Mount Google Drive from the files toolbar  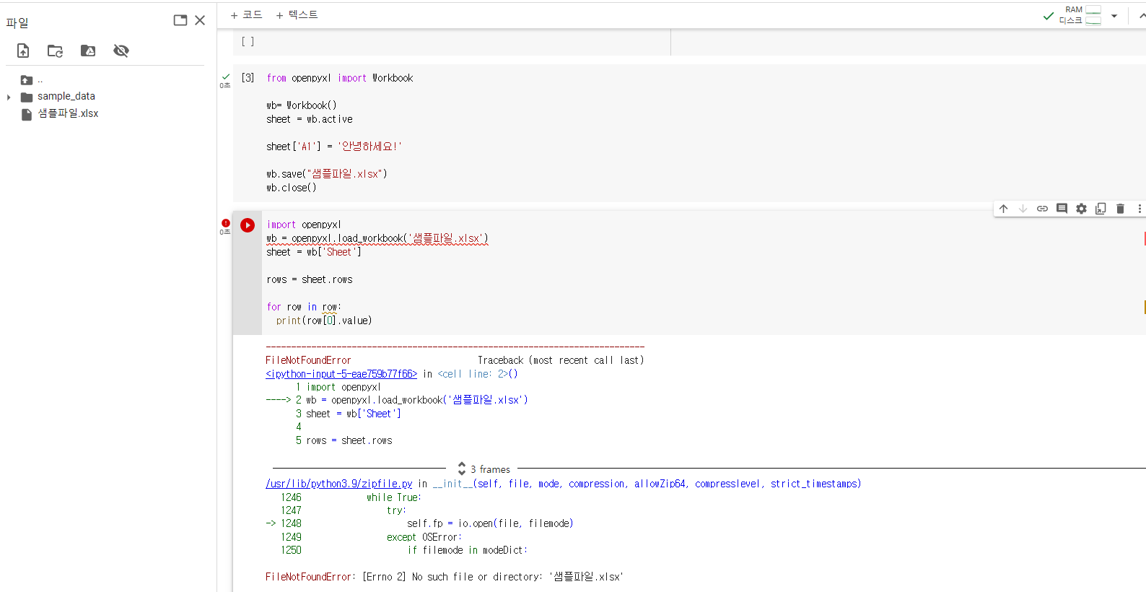coord(88,51)
